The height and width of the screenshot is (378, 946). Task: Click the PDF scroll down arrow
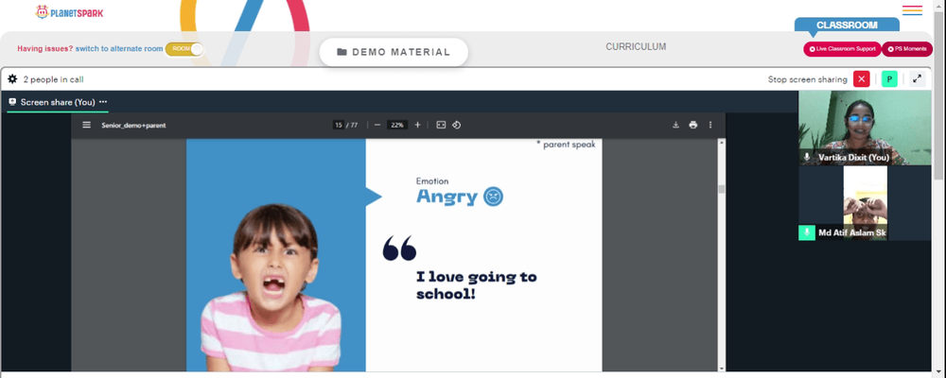[x=722, y=368]
